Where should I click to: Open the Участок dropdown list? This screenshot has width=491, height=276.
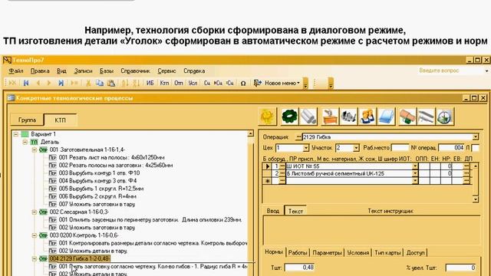click(x=356, y=148)
